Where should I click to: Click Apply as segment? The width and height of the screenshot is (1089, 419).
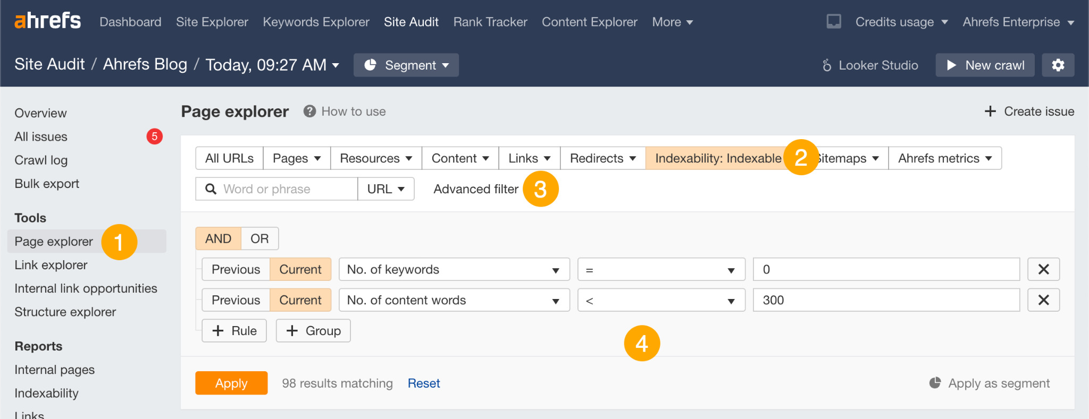990,383
